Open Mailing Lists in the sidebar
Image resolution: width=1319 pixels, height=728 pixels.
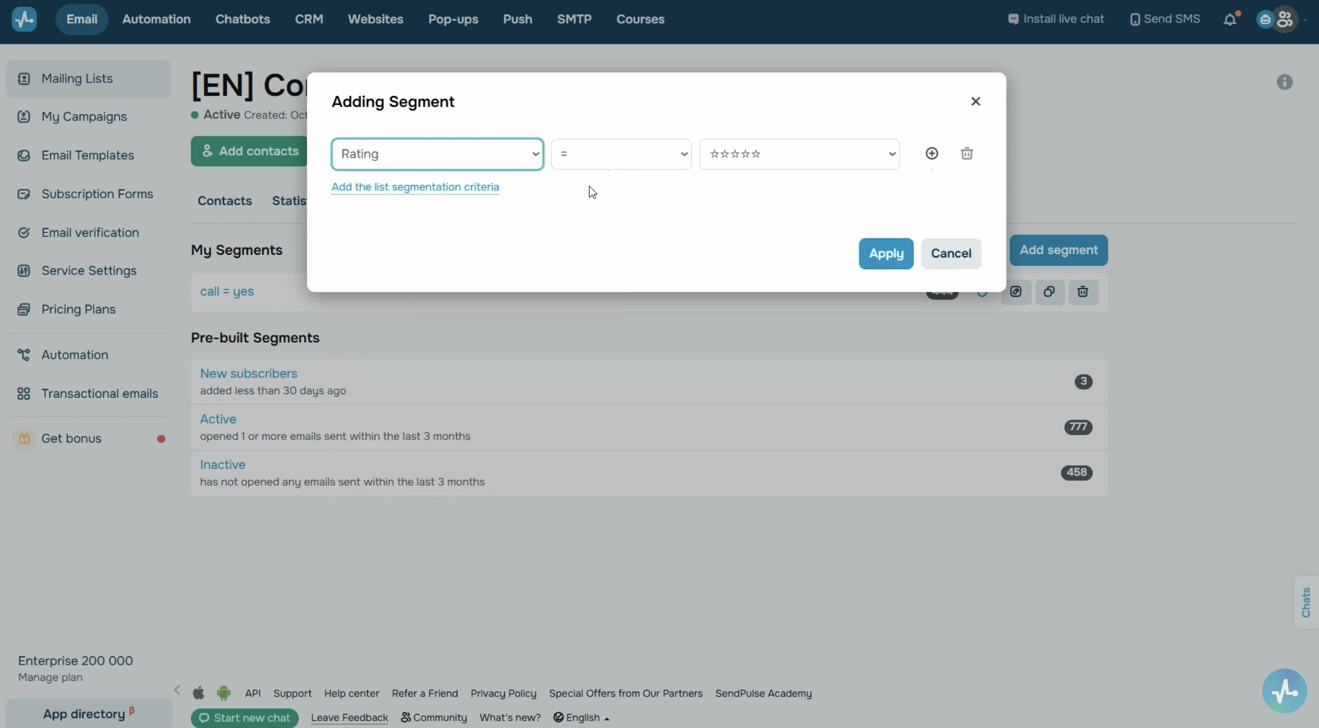[x=89, y=79]
